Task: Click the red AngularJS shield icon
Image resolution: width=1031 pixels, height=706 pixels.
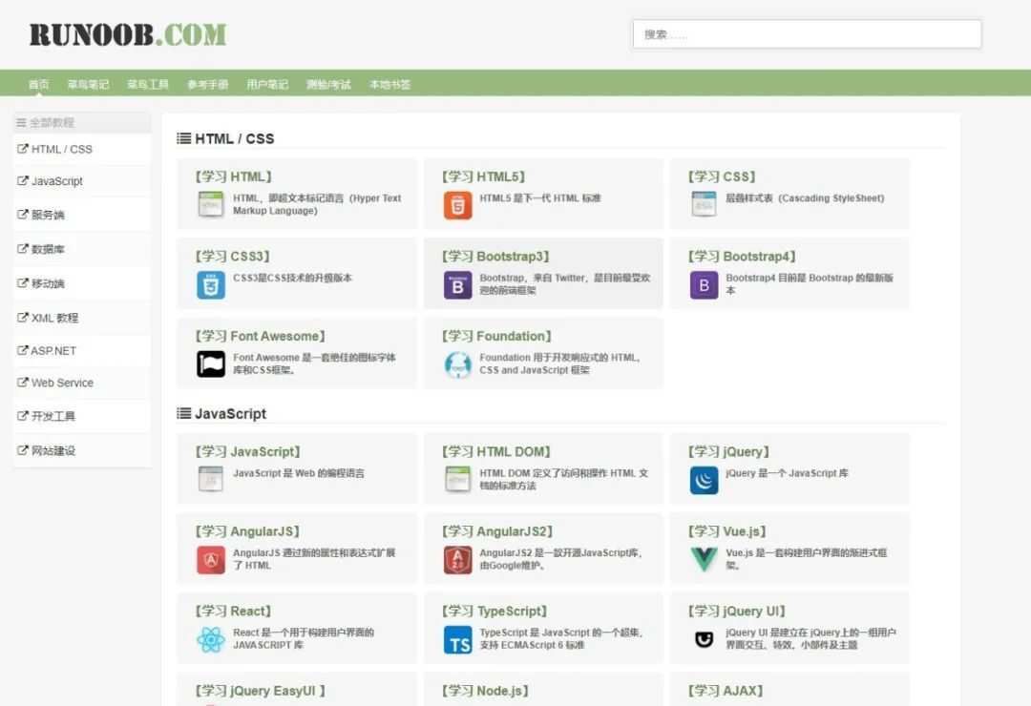Action: [x=211, y=559]
